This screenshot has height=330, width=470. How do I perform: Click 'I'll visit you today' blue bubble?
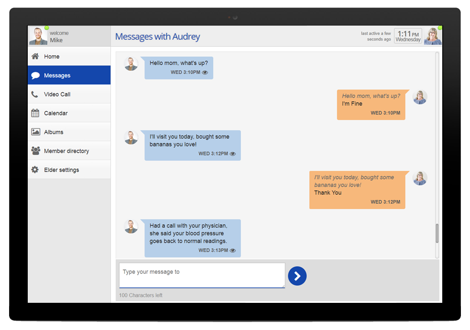[193, 145]
